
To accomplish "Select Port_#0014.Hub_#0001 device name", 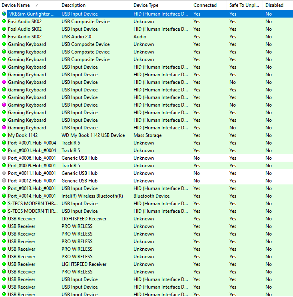I will (32, 196).
